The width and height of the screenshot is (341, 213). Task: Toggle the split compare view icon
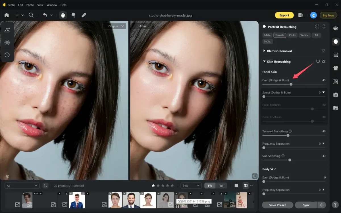coord(255,176)
